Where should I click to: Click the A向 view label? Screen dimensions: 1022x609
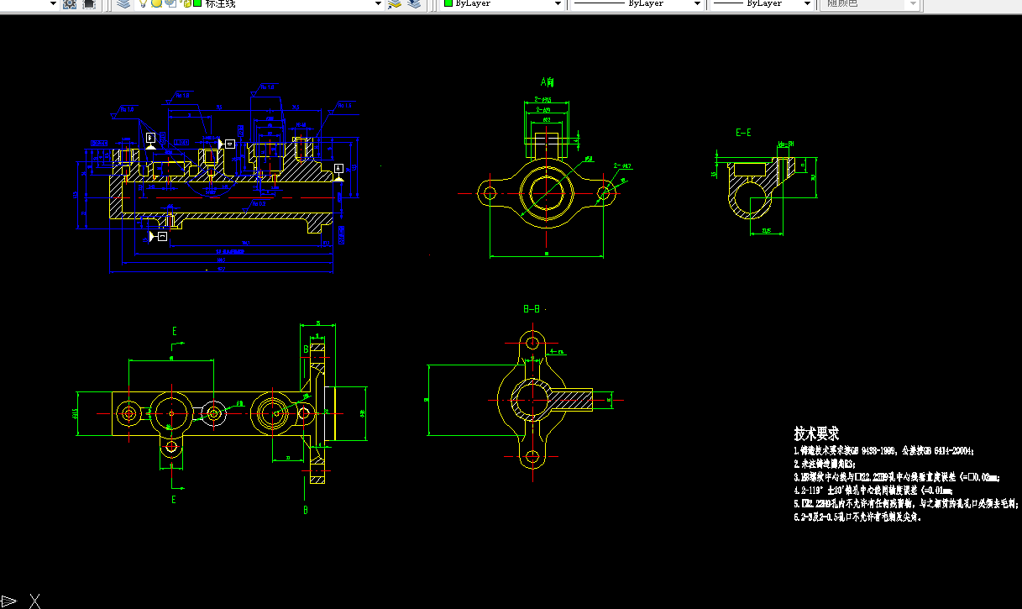point(548,82)
